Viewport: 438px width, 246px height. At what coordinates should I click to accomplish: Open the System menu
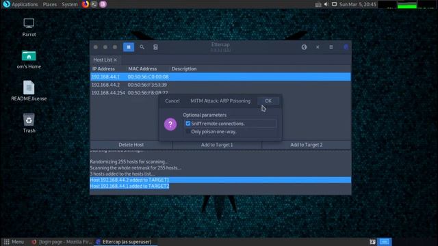(70, 4)
